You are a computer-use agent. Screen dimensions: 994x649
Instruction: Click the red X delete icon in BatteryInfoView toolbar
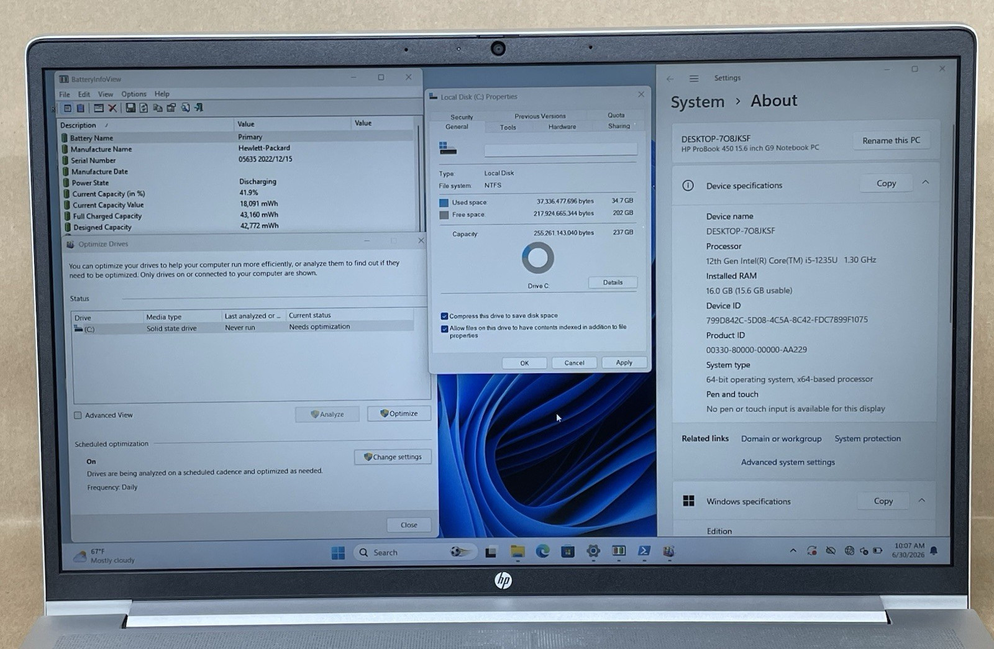pos(112,108)
